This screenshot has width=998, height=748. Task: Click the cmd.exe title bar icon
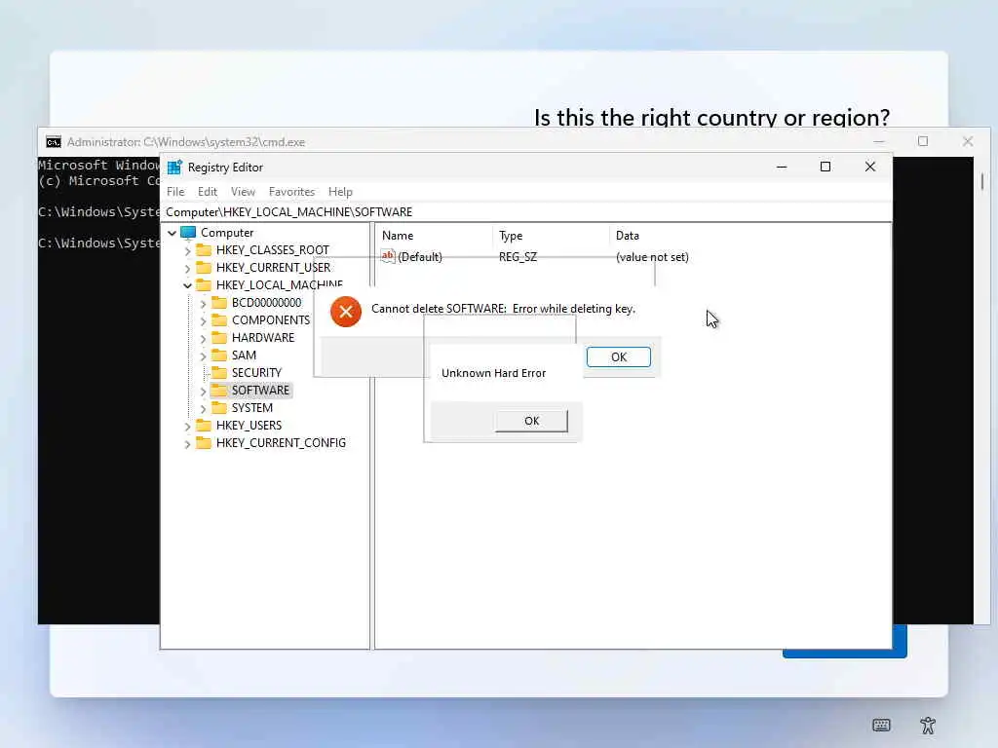point(54,142)
